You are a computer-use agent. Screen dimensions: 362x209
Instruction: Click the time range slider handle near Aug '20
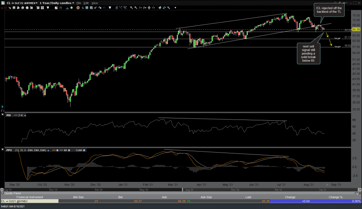click(x=183, y=190)
